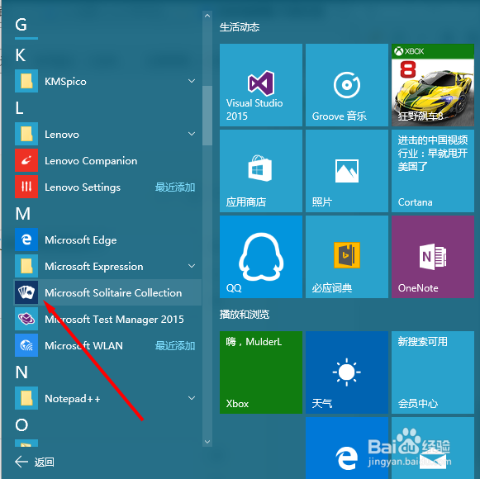Select the Lenovo Companion label text

[x=91, y=161]
